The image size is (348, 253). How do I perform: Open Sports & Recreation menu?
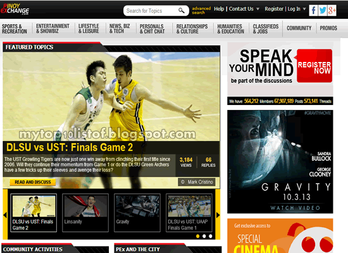(x=15, y=28)
